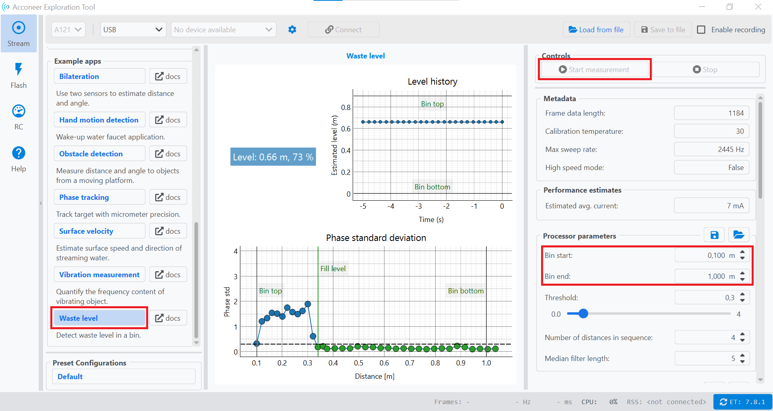Select the Surface velocity example app
The height and width of the screenshot is (411, 773).
(99, 231)
